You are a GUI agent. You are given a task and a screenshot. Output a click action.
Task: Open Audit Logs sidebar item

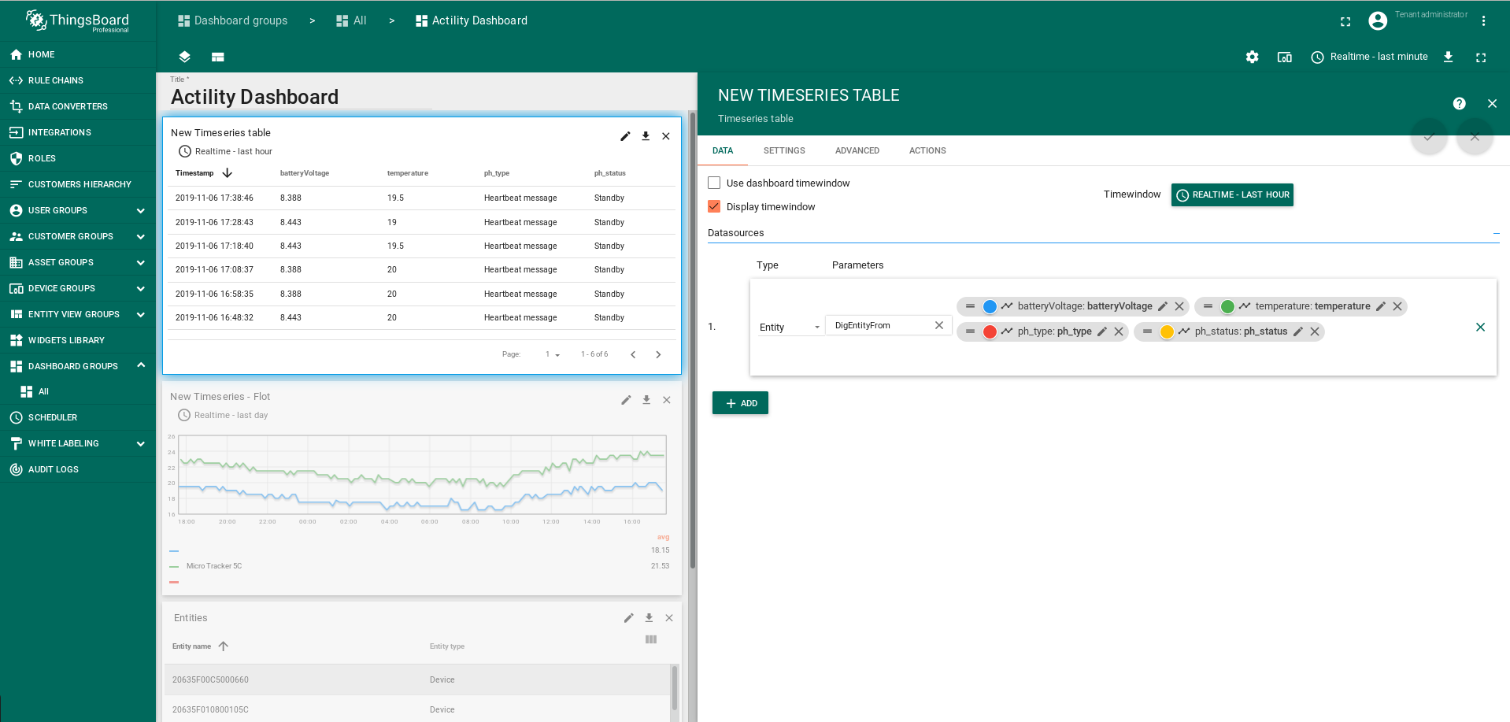coord(78,469)
